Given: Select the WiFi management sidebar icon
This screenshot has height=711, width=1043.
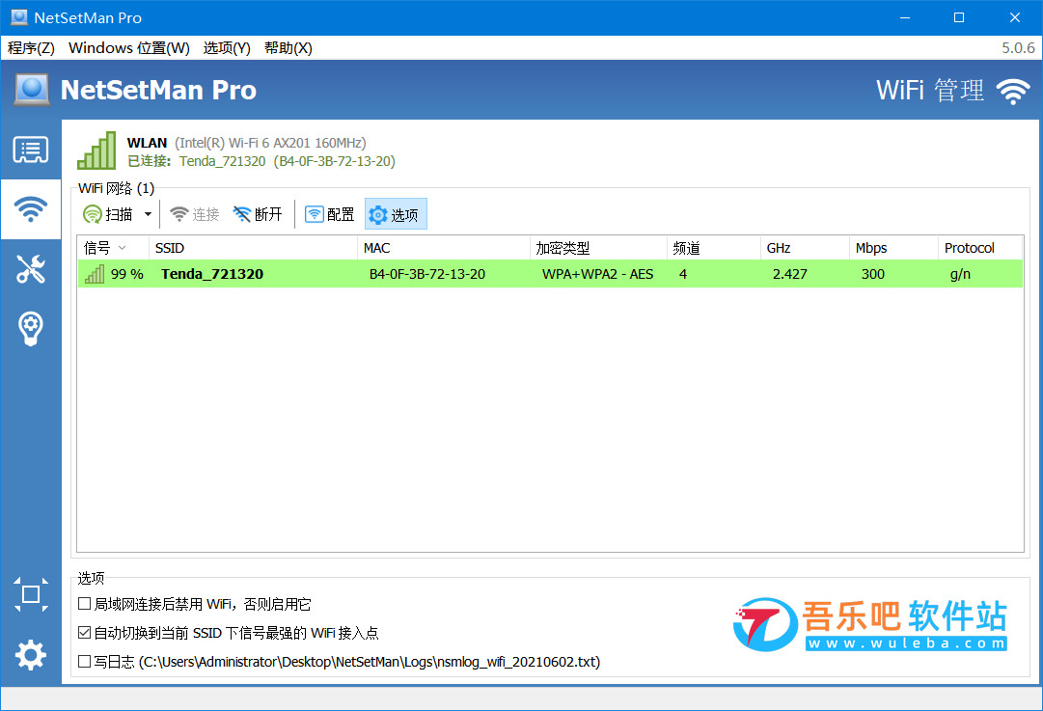Looking at the screenshot, I should coord(31,208).
